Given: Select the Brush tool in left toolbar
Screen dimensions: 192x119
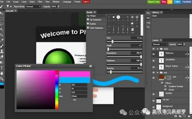Looking at the screenshot, I should click(x=2, y=46).
